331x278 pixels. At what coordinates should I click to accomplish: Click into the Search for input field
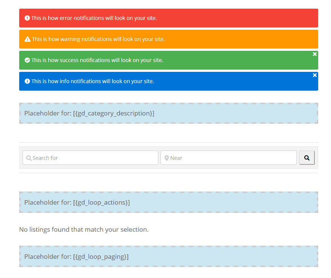click(x=90, y=157)
